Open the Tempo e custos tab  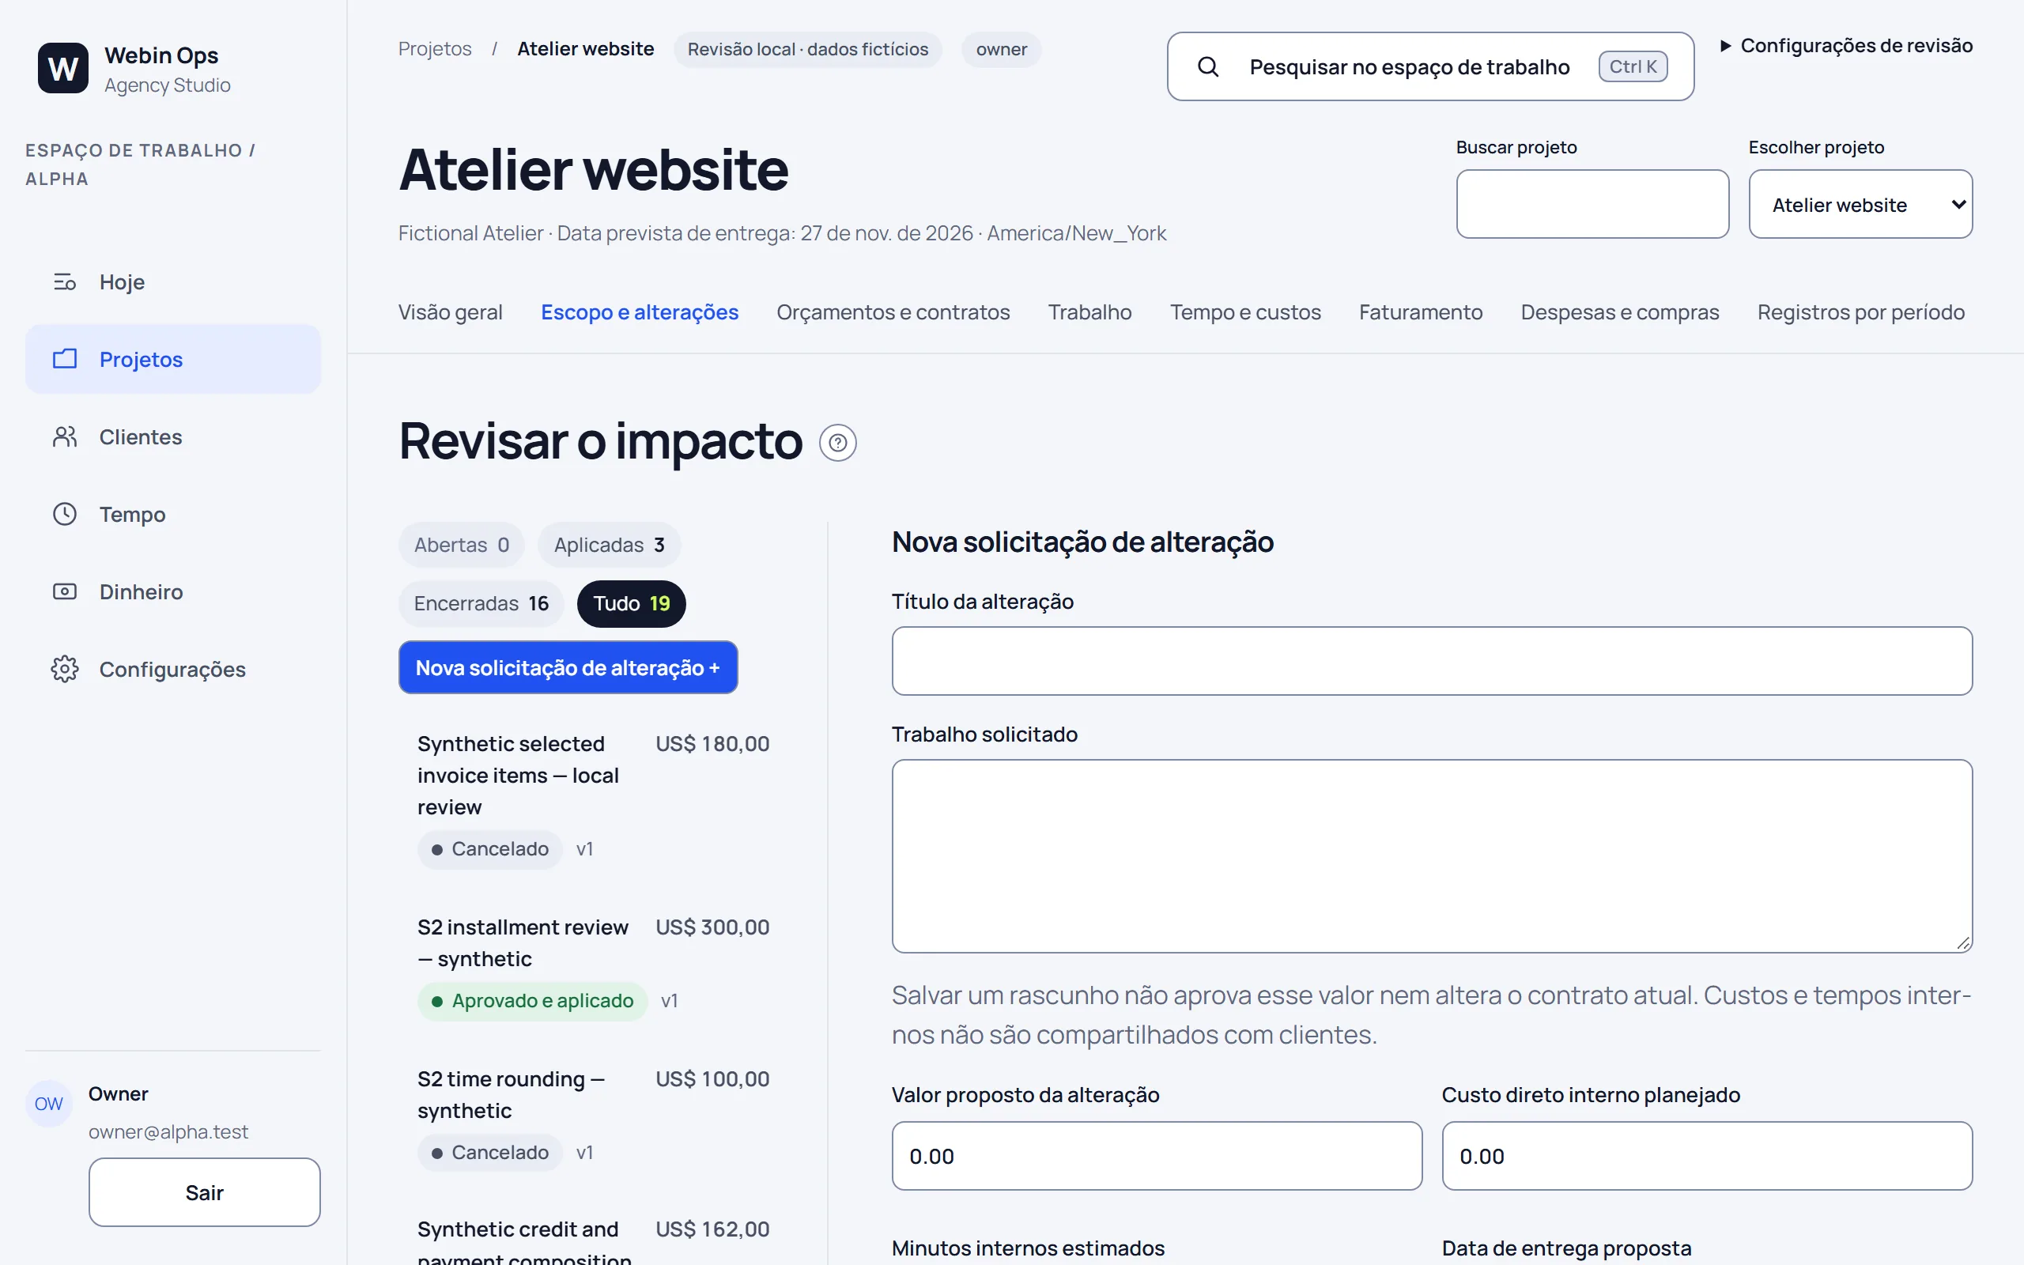point(1244,312)
